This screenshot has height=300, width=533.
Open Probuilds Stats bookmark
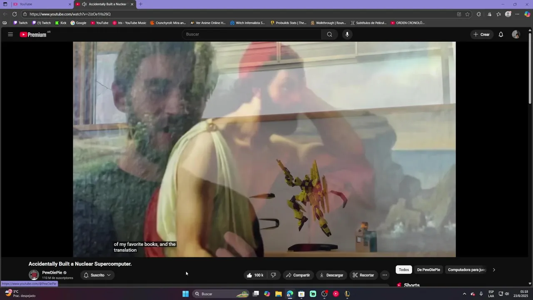point(288,23)
